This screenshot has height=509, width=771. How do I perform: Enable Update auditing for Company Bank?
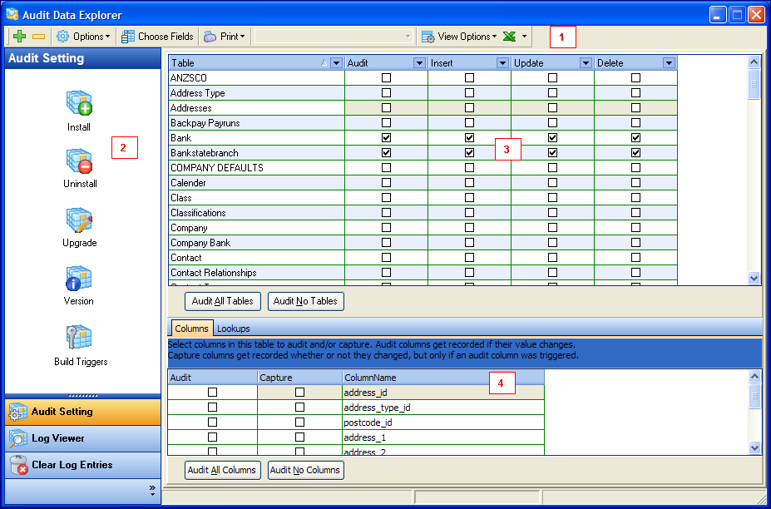(553, 243)
